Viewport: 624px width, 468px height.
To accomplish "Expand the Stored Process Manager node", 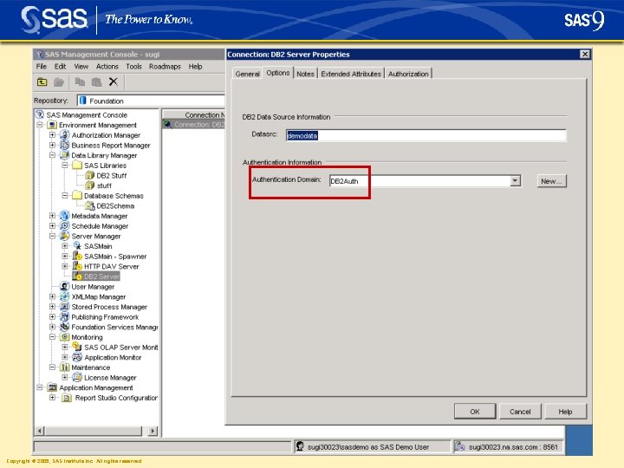I will 52,307.
